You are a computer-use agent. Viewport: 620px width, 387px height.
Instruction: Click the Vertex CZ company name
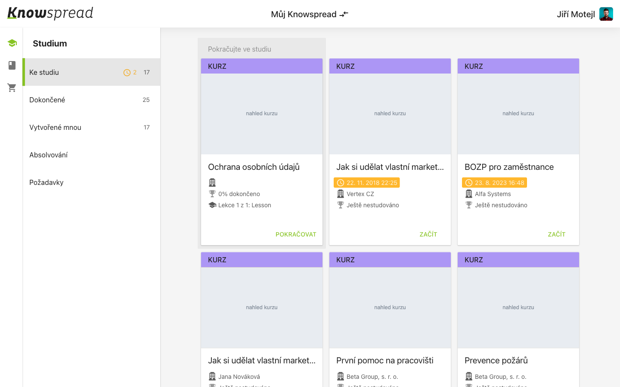click(360, 194)
